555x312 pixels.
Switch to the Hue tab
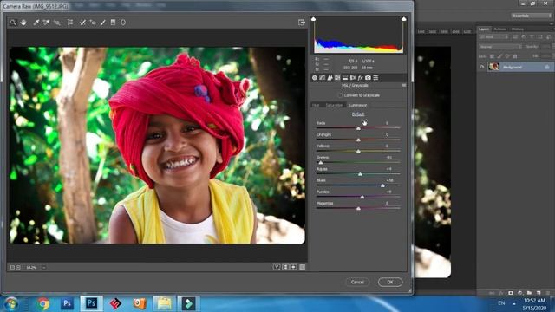(316, 105)
